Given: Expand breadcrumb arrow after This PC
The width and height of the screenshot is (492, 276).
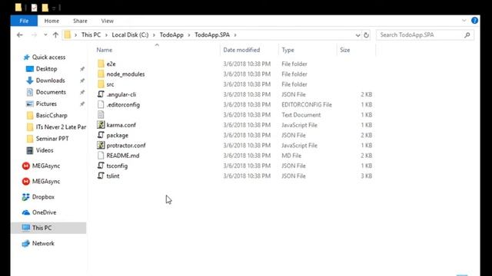Looking at the screenshot, I should point(106,35).
